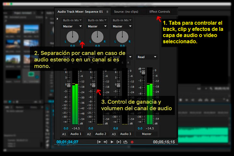Open the Master output dropdown on Audio 1
The height and width of the screenshot is (156, 234).
pos(72,26)
